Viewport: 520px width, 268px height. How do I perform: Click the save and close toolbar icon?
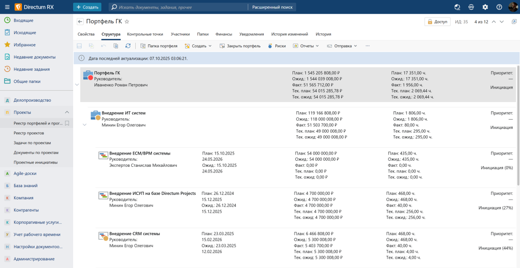pyautogui.click(x=91, y=46)
